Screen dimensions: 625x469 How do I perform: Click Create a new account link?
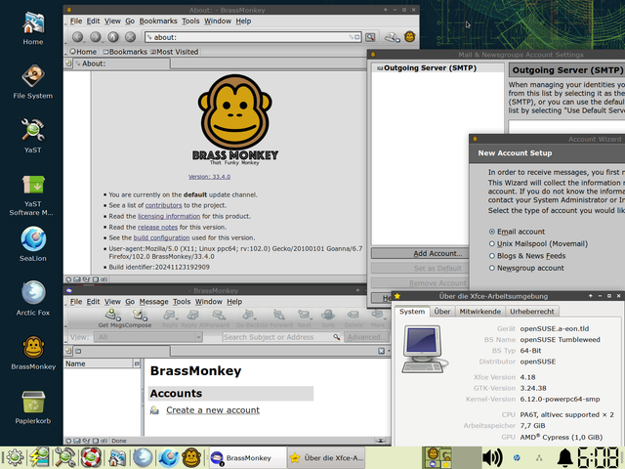tap(213, 410)
